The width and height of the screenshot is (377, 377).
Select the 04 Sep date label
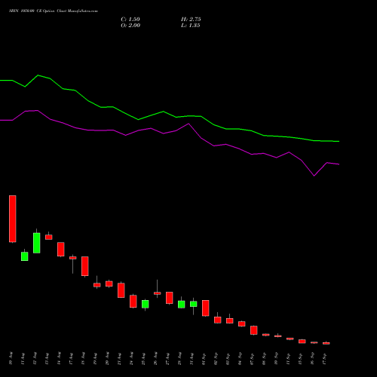click(x=240, y=358)
